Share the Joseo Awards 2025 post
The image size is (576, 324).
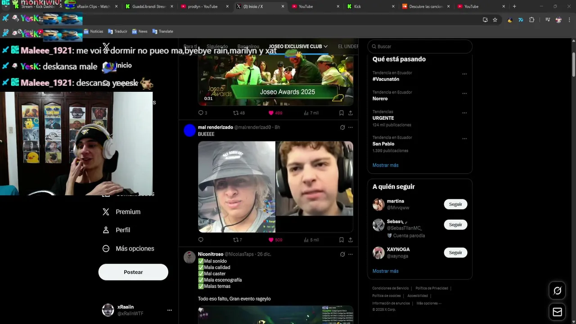pyautogui.click(x=351, y=113)
